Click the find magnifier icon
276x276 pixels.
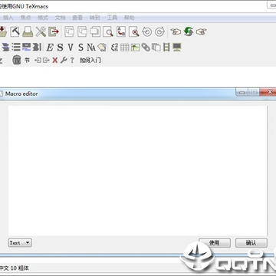pyautogui.click(x=108, y=31)
